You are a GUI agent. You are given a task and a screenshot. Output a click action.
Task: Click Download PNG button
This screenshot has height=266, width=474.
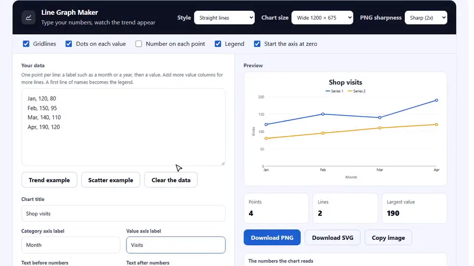coord(272,237)
